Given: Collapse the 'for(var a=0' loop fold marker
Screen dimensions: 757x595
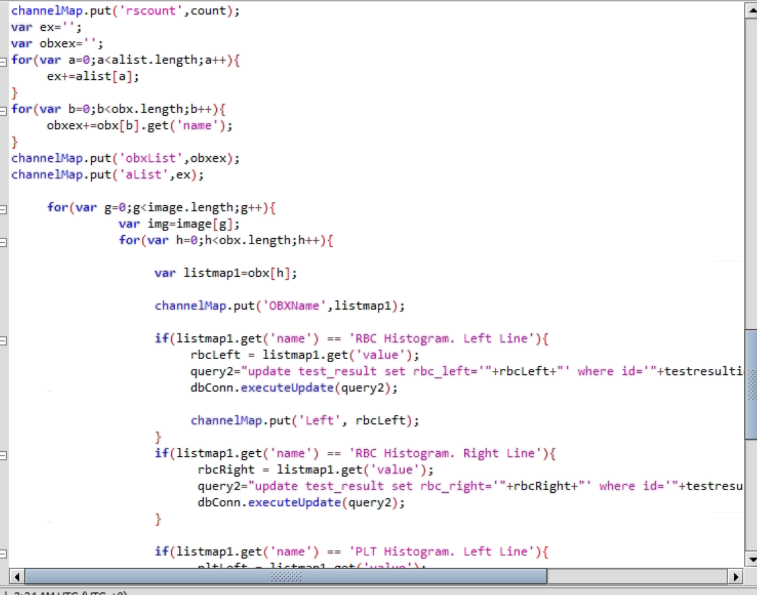Looking at the screenshot, I should 3,61.
